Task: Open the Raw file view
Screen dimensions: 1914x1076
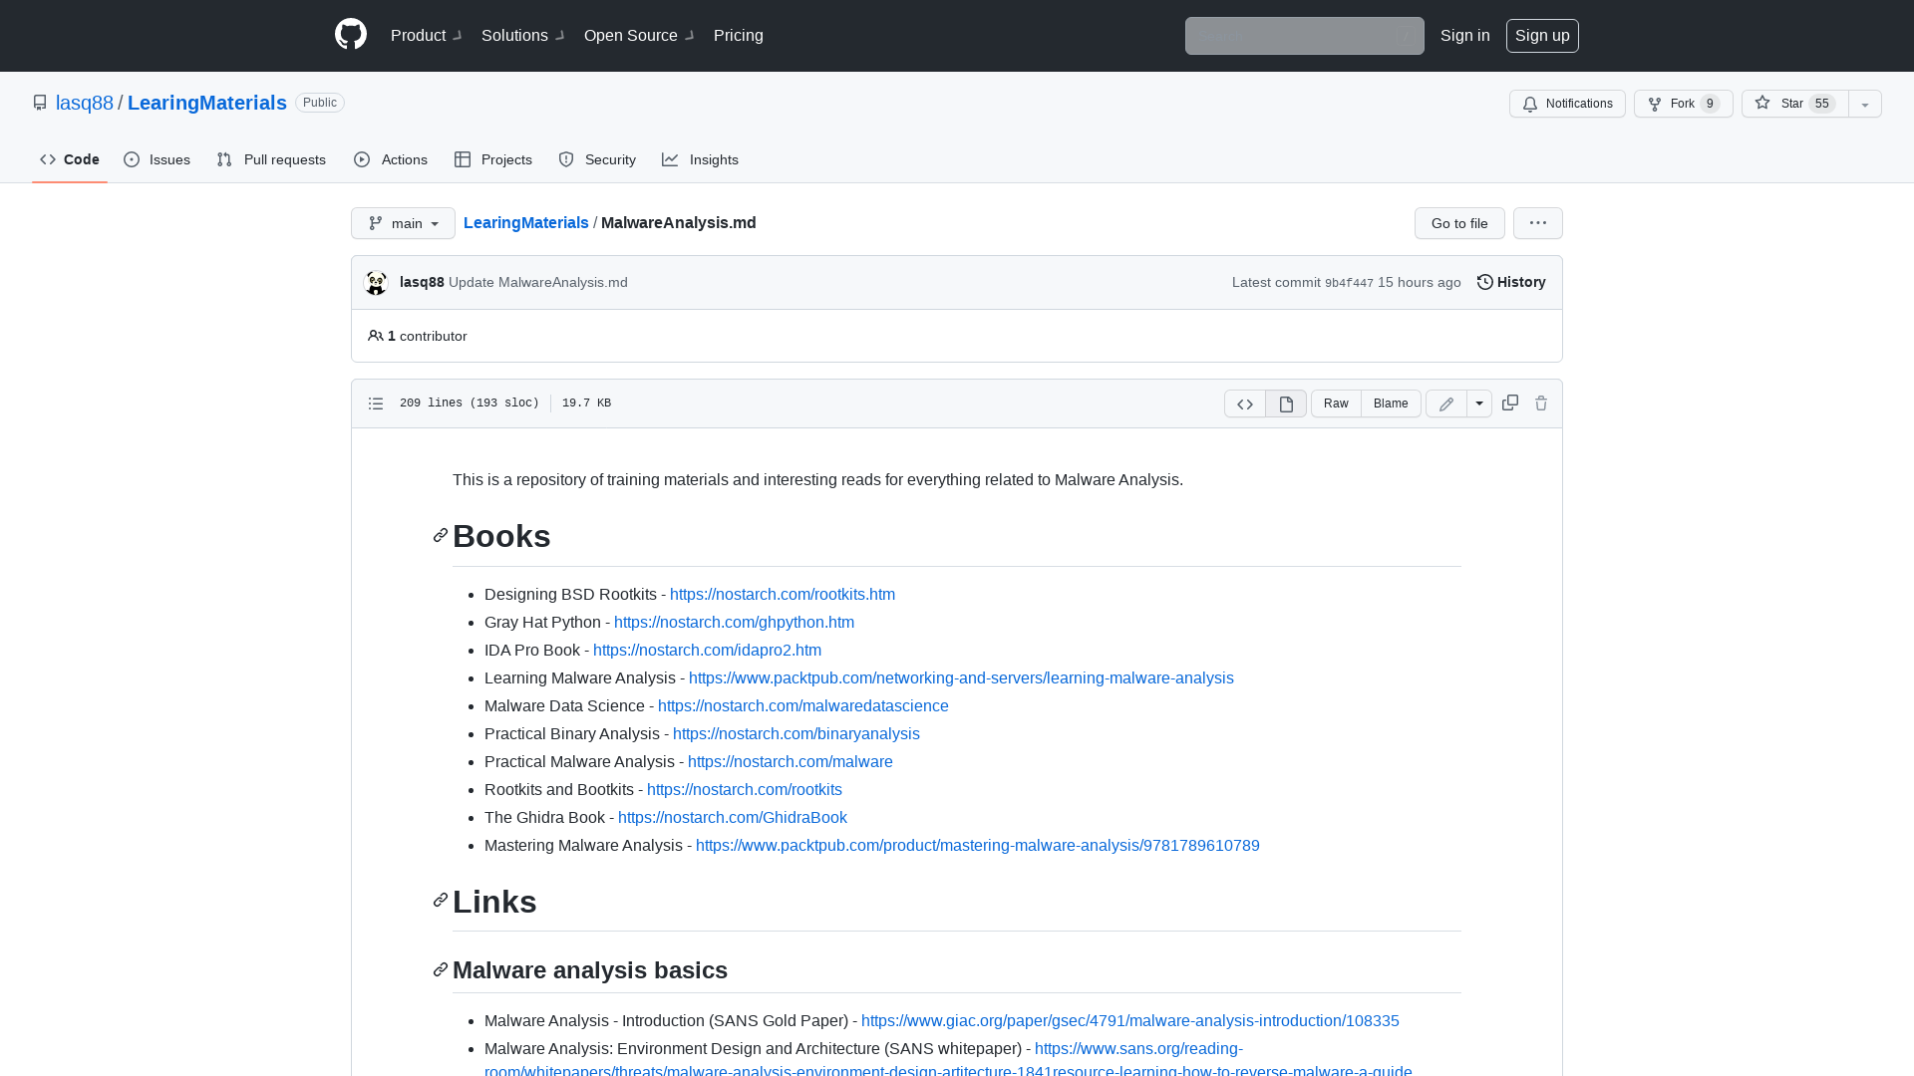Action: (1336, 403)
